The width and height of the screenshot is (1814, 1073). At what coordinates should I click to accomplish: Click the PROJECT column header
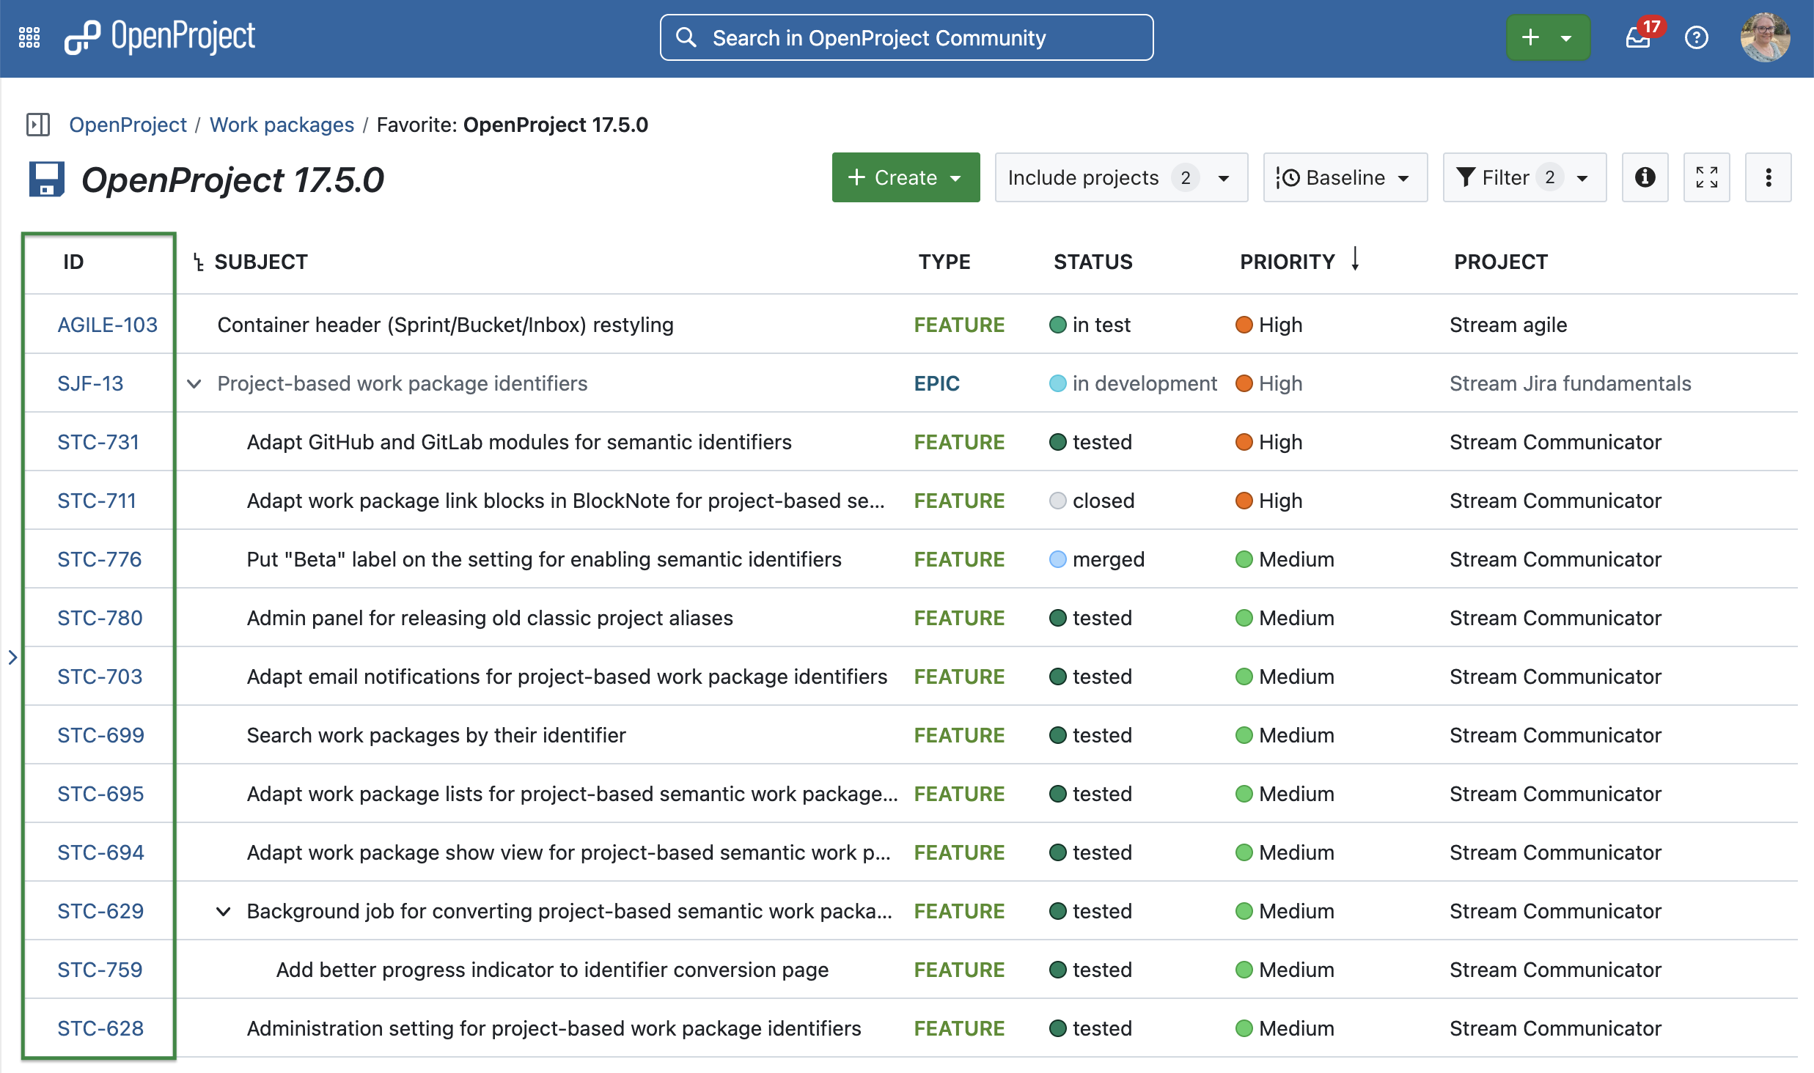pyautogui.click(x=1501, y=262)
